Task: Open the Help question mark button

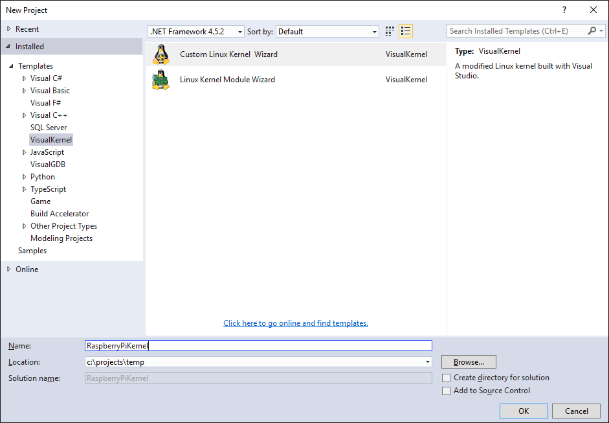Action: click(564, 10)
